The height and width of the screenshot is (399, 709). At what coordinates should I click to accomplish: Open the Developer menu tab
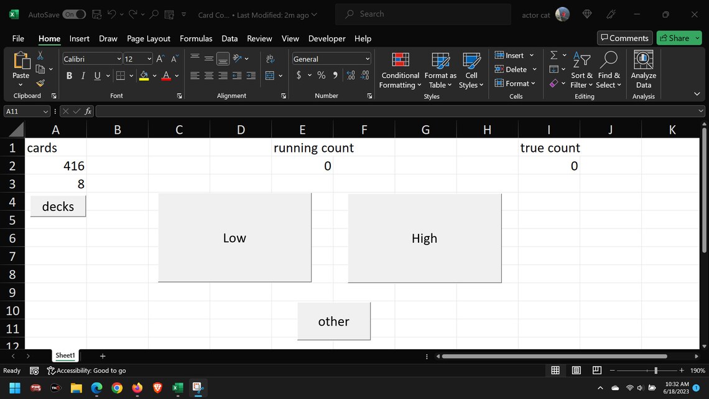(327, 38)
